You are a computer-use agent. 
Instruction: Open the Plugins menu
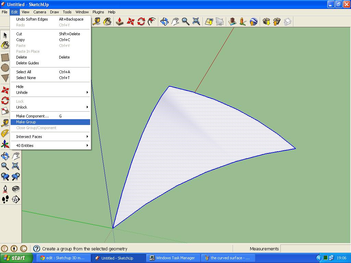(x=98, y=12)
